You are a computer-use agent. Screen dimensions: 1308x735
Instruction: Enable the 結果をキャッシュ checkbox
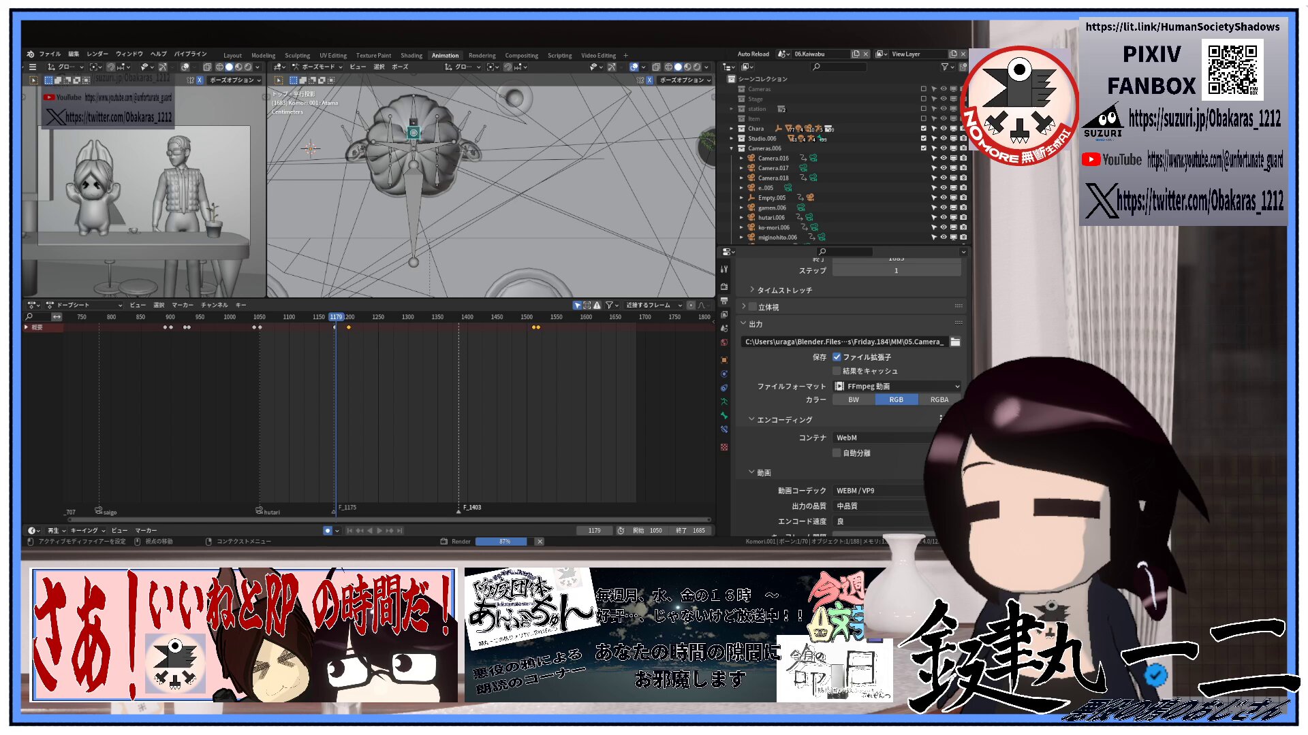(x=837, y=371)
